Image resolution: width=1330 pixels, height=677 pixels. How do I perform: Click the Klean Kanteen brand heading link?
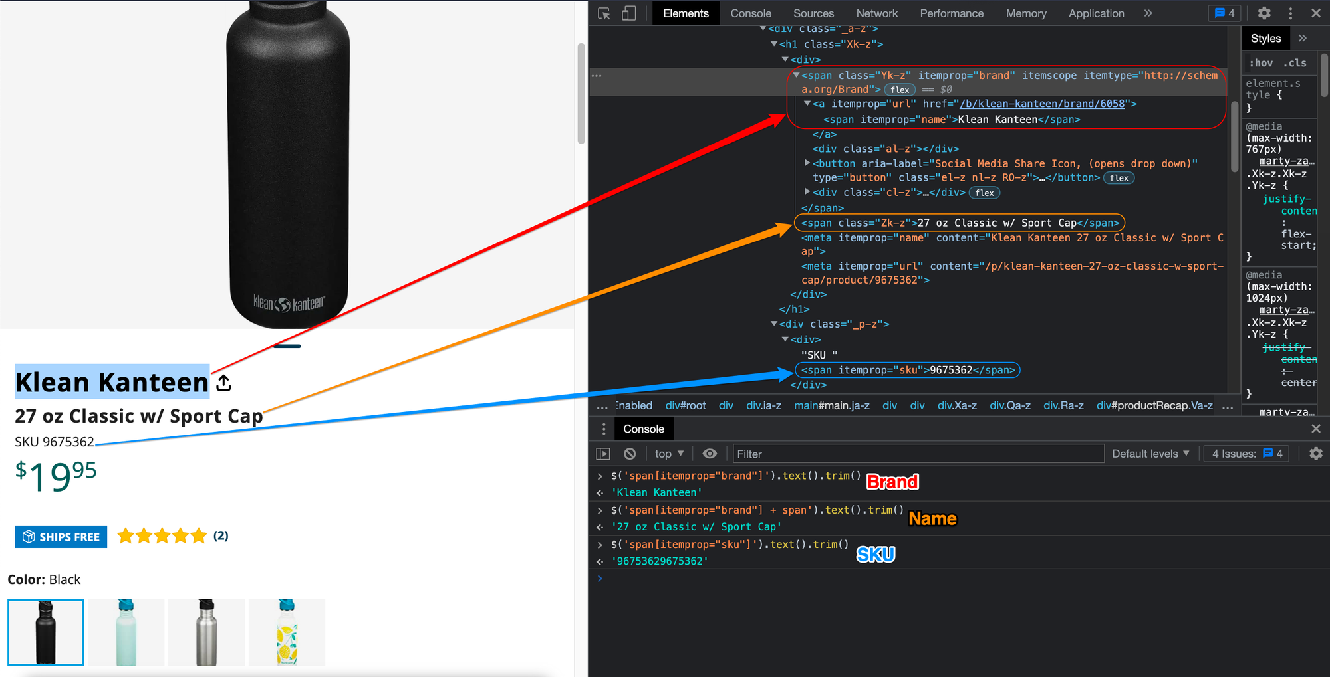point(112,383)
